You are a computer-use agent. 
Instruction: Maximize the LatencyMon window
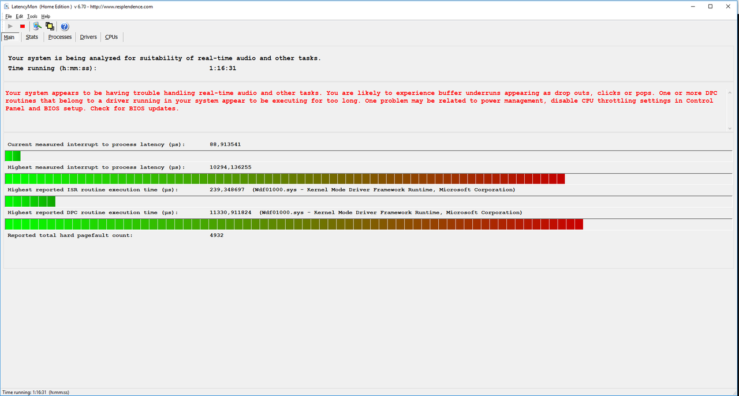(x=710, y=6)
